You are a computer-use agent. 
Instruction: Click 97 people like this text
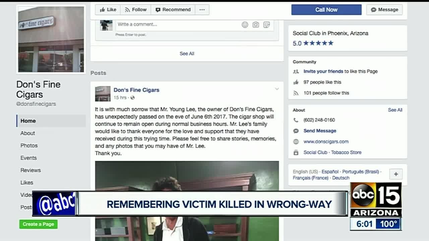coord(322,82)
